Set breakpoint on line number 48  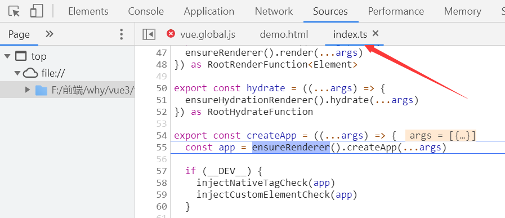tap(162, 64)
